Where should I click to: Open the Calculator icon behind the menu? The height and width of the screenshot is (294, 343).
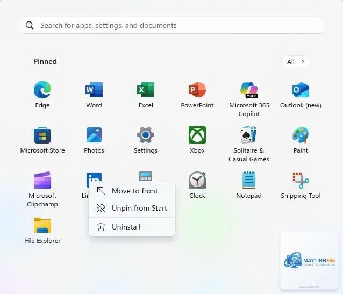[146, 176]
